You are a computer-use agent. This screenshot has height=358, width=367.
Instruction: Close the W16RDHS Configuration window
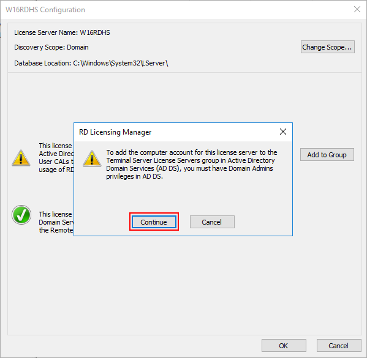[357, 9]
